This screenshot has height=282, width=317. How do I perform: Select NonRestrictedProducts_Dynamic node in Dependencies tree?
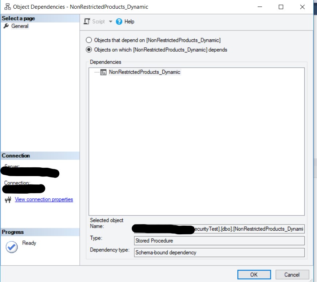[144, 72]
